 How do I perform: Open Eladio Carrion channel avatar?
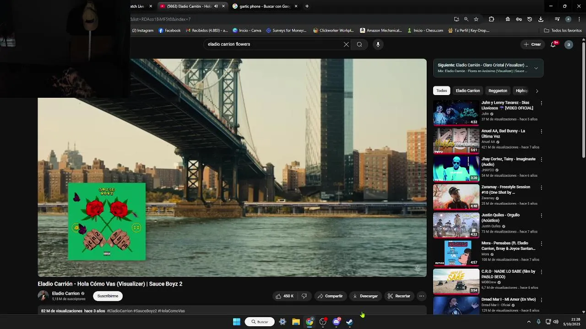tap(43, 296)
